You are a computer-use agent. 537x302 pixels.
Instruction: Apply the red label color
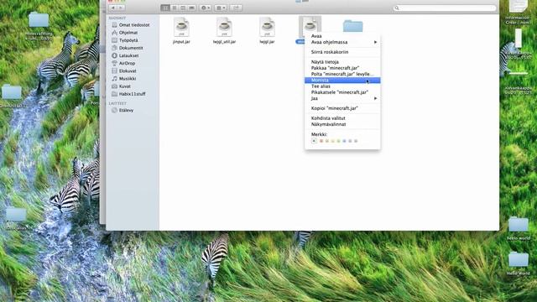[321, 141]
